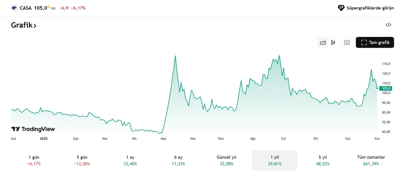The image size is (398, 174).
Task: Select the 1 yıl time range
Action: [274, 160]
